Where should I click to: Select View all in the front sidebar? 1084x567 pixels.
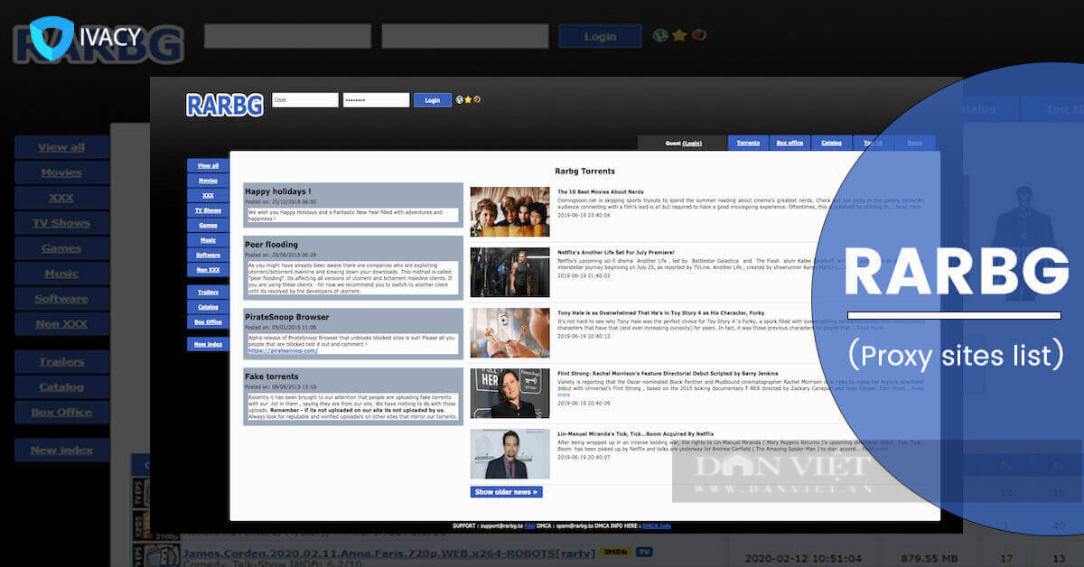pyautogui.click(x=208, y=165)
